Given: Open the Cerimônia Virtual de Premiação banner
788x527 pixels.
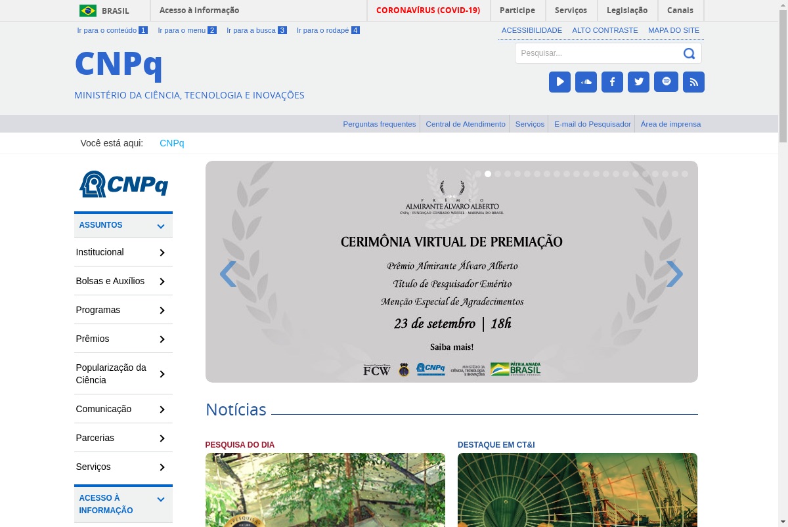Looking at the screenshot, I should 452,272.
